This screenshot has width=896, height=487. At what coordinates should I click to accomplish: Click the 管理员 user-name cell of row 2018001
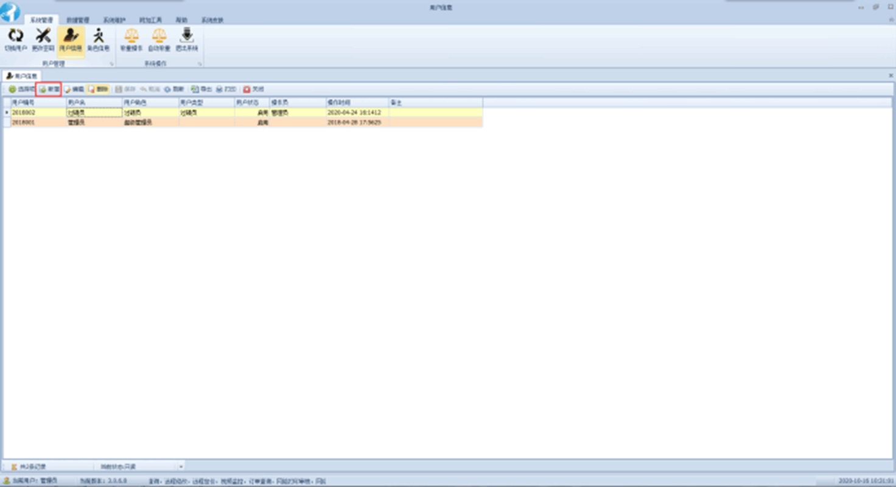[x=94, y=122]
